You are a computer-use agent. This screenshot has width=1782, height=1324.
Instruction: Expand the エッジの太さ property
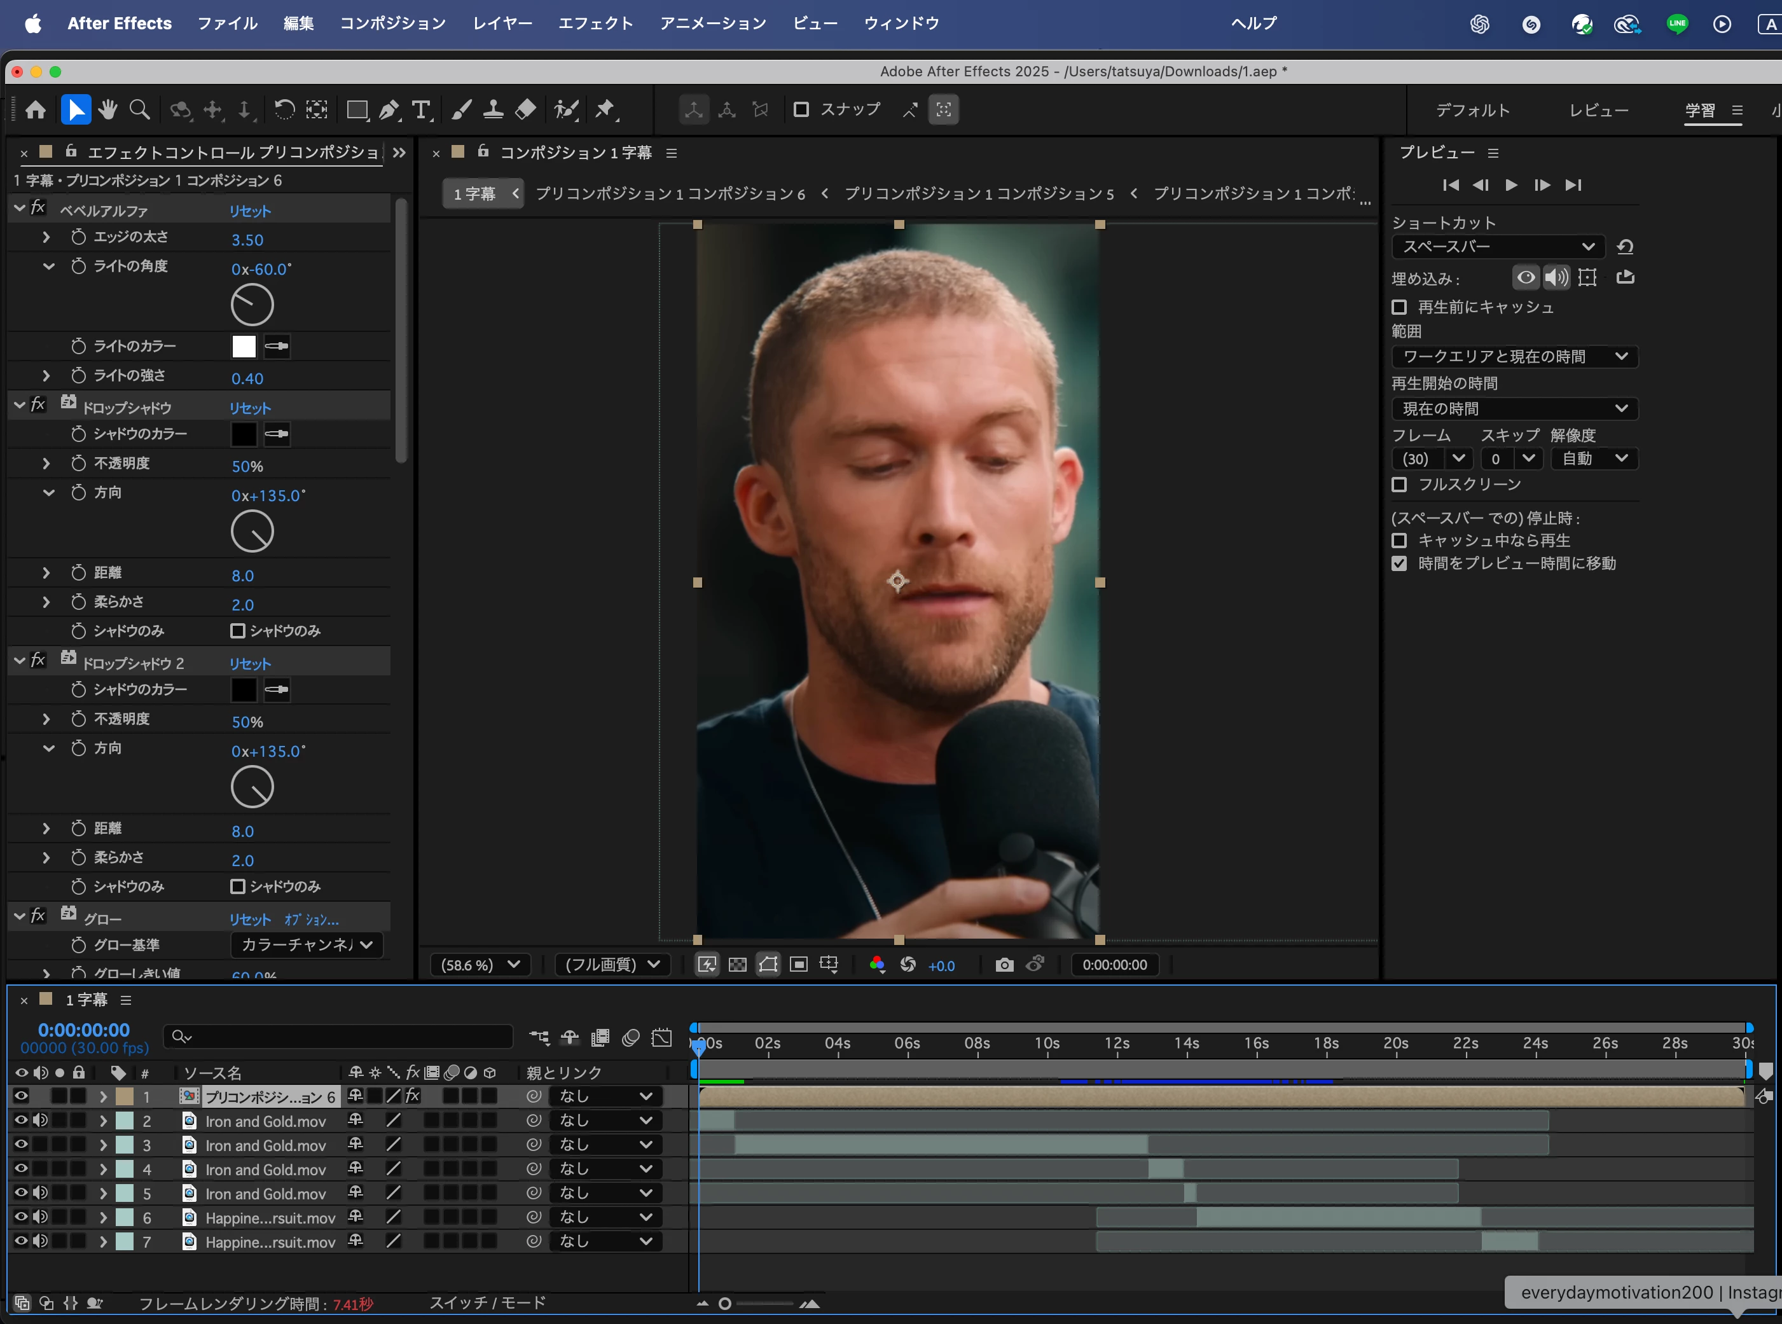click(x=46, y=238)
